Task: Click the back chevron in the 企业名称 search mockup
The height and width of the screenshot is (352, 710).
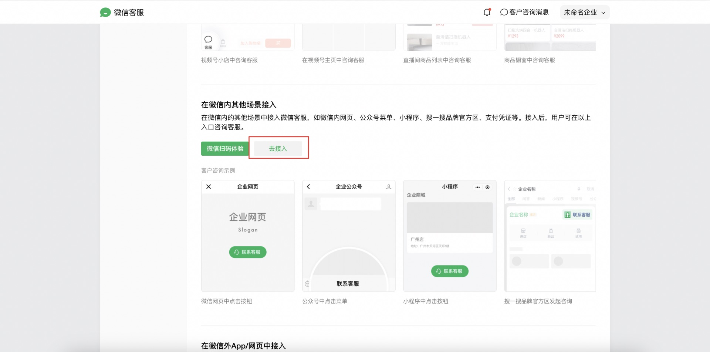Action: [509, 189]
